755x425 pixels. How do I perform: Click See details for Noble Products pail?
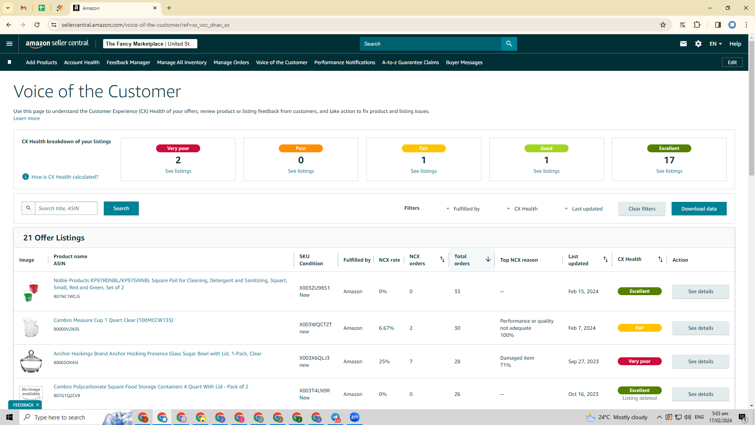[x=700, y=291]
